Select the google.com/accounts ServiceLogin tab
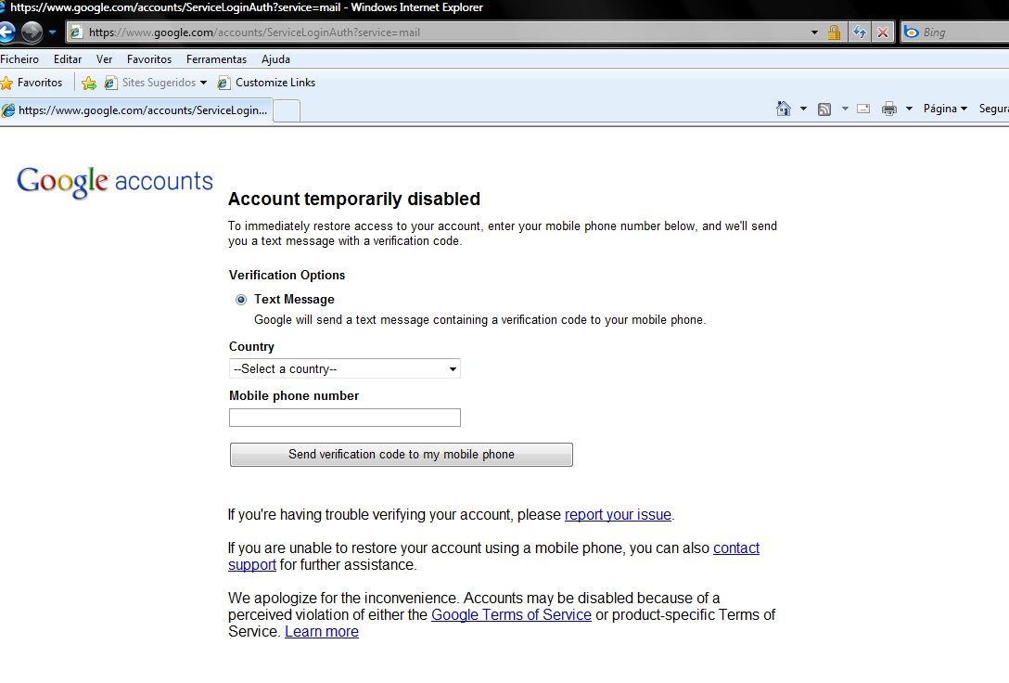This screenshot has height=683, width=1009. coord(135,110)
